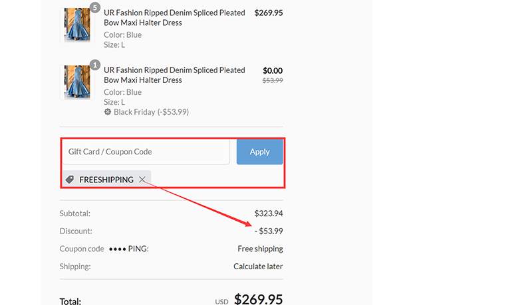Open the second denim dress thumbnail

click(x=77, y=82)
